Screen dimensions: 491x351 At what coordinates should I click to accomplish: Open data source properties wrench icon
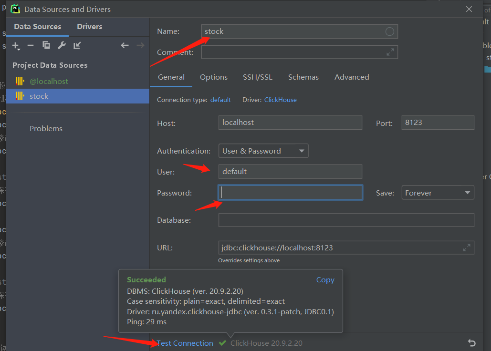tap(62, 46)
